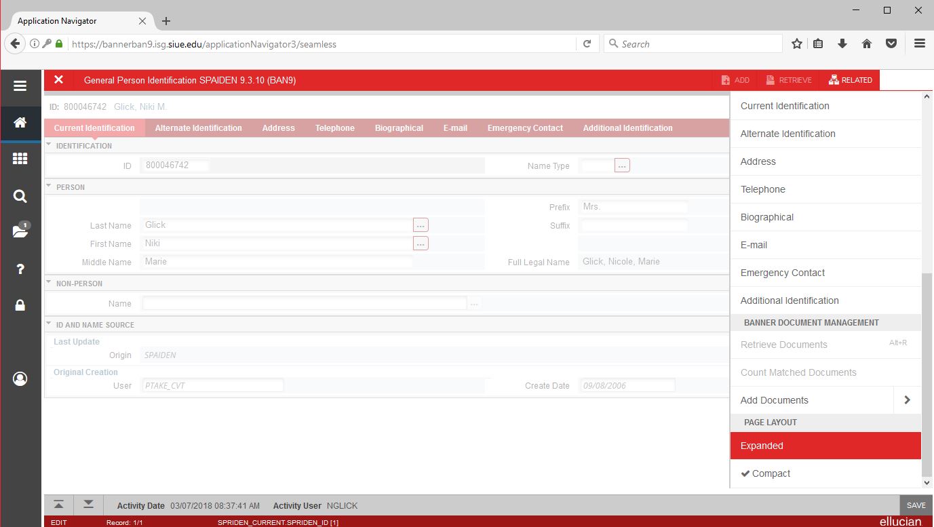Go to the Banner home icon
Viewport: 934px width, 527px height.
click(20, 123)
